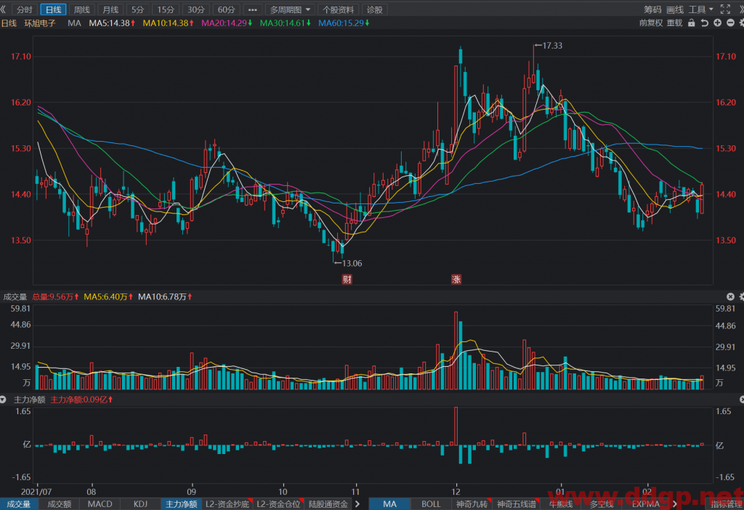Toggle the chart lock icon
744x510 pixels.
click(692, 23)
